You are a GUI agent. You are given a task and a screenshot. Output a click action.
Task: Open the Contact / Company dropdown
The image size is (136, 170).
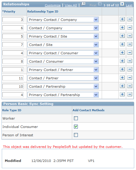[x=63, y=28]
